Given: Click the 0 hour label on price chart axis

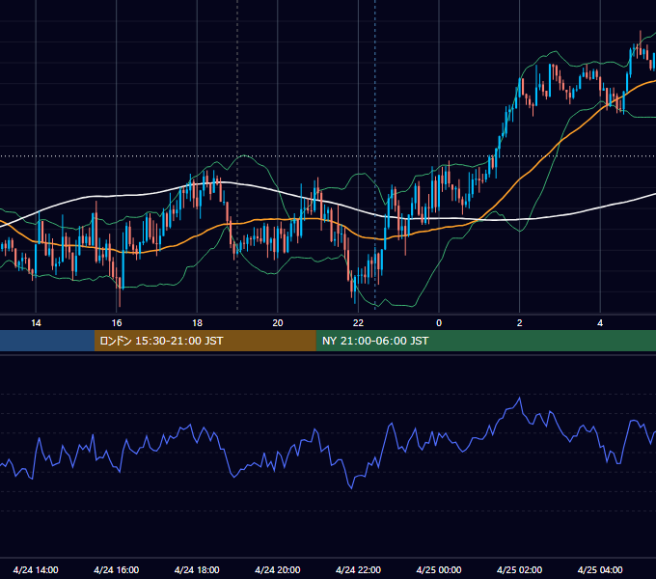Looking at the screenshot, I should pos(439,323).
